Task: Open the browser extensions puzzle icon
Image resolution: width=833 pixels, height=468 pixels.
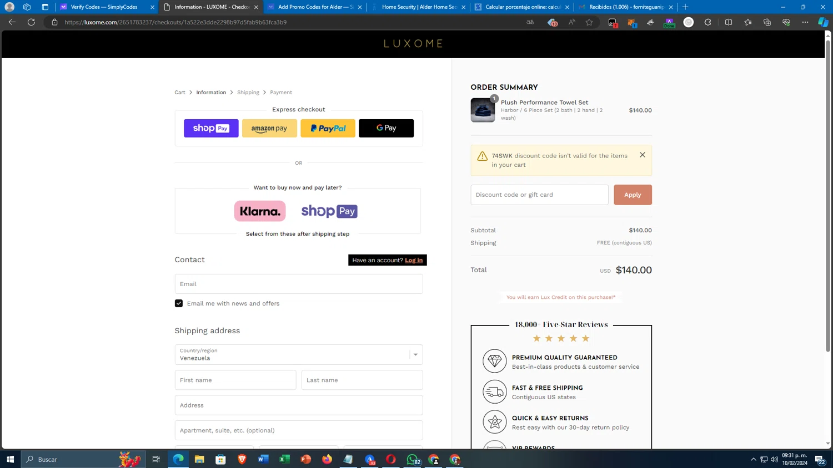Action: (x=707, y=22)
